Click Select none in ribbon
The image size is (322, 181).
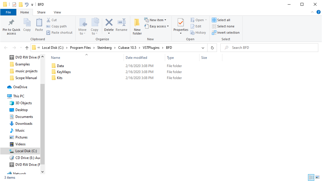click(x=223, y=26)
